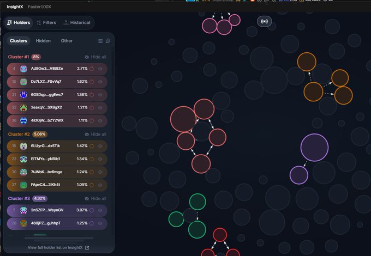Switch to the Other sub-tab
The height and width of the screenshot is (256, 371).
pos(67,41)
